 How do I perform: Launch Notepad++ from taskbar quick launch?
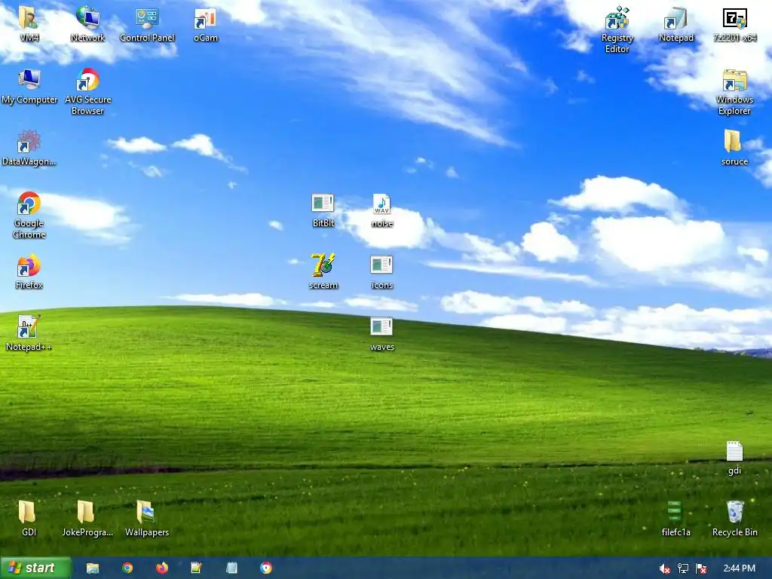tap(197, 568)
